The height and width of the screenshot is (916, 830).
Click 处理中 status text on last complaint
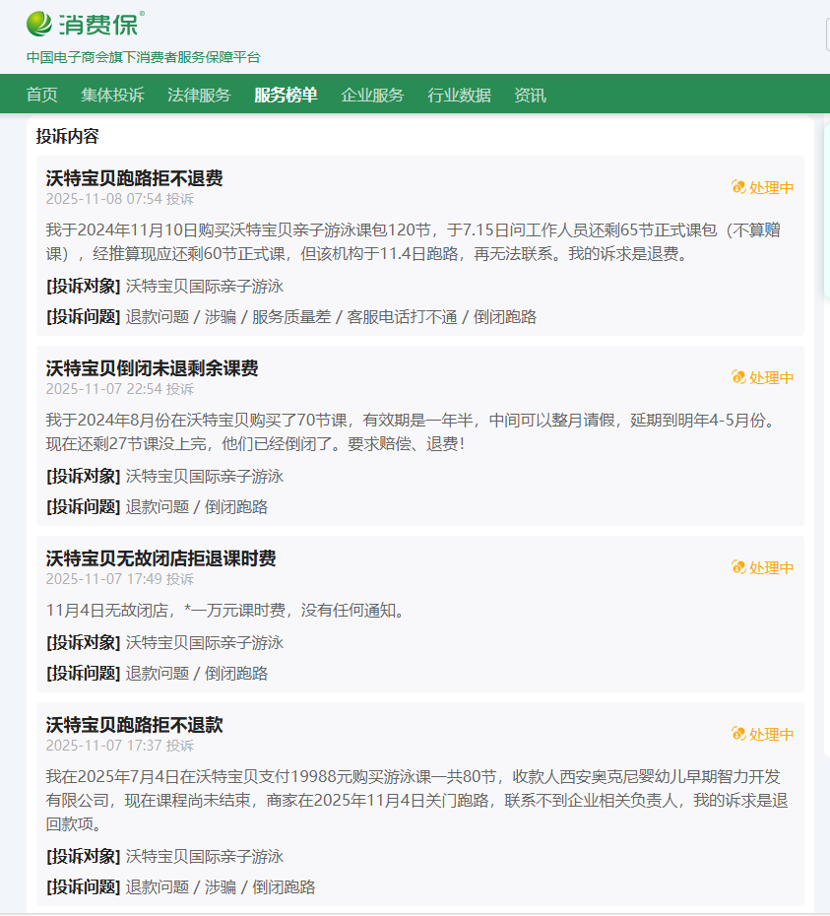tap(771, 734)
